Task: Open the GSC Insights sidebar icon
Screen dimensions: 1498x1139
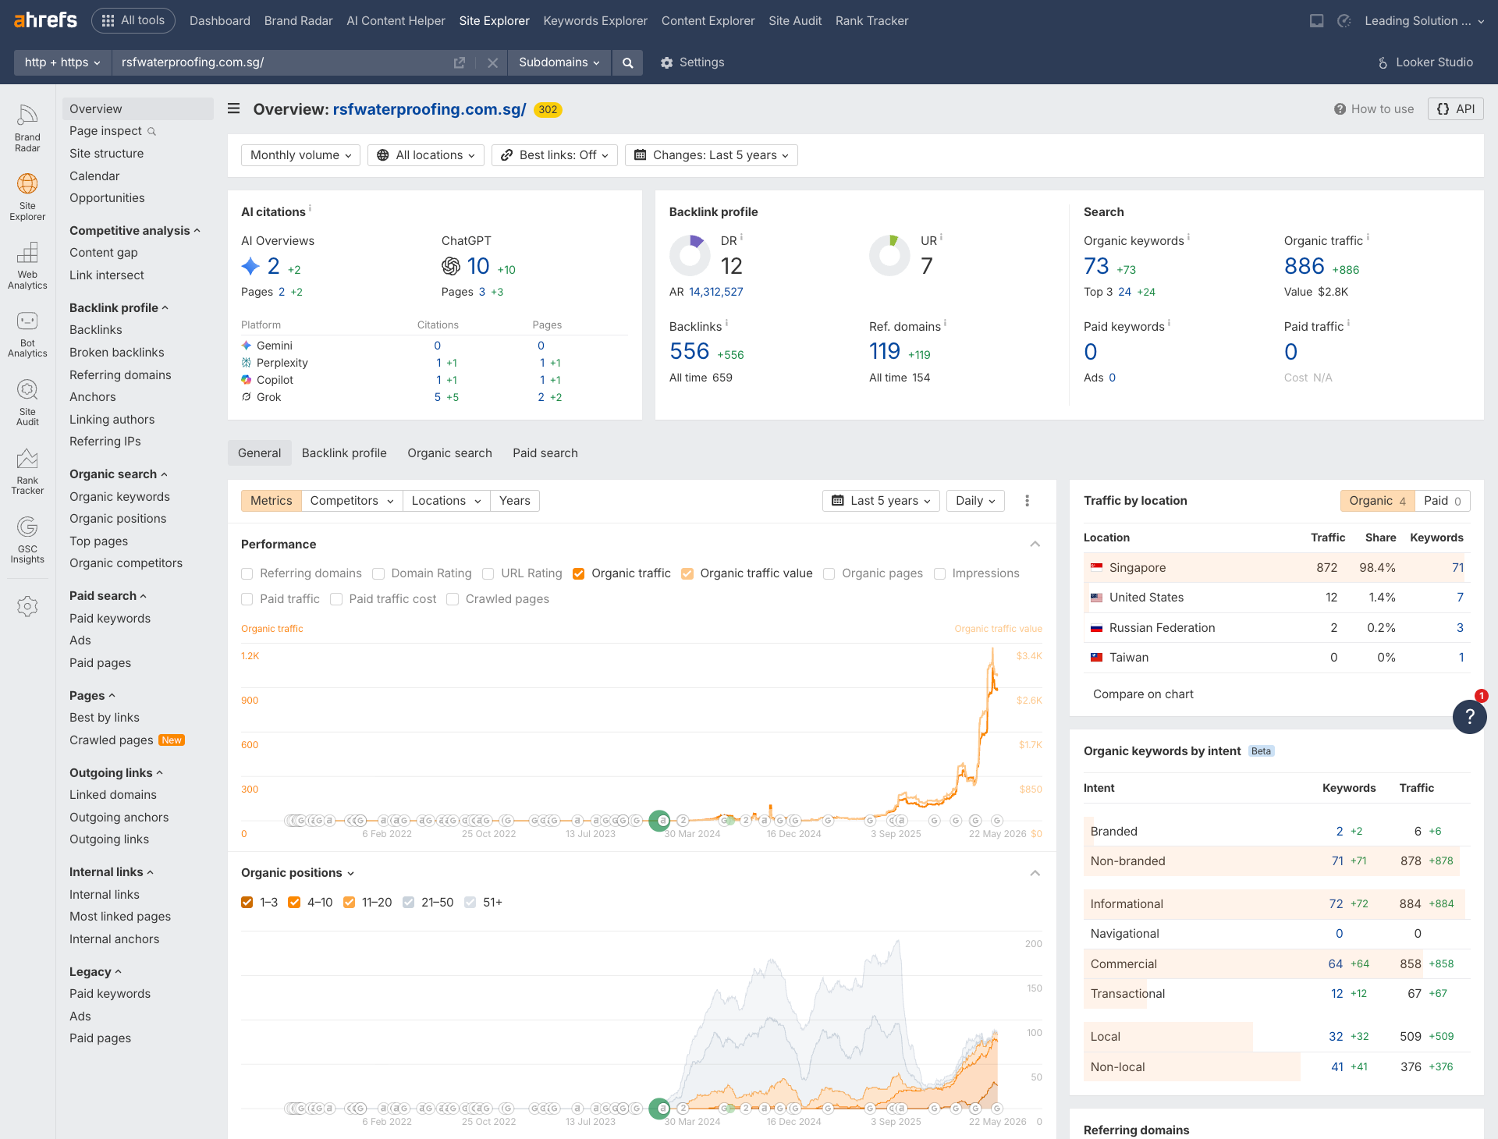Action: (27, 540)
